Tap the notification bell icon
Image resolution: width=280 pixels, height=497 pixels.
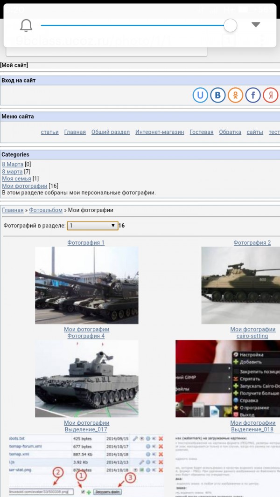click(x=26, y=25)
